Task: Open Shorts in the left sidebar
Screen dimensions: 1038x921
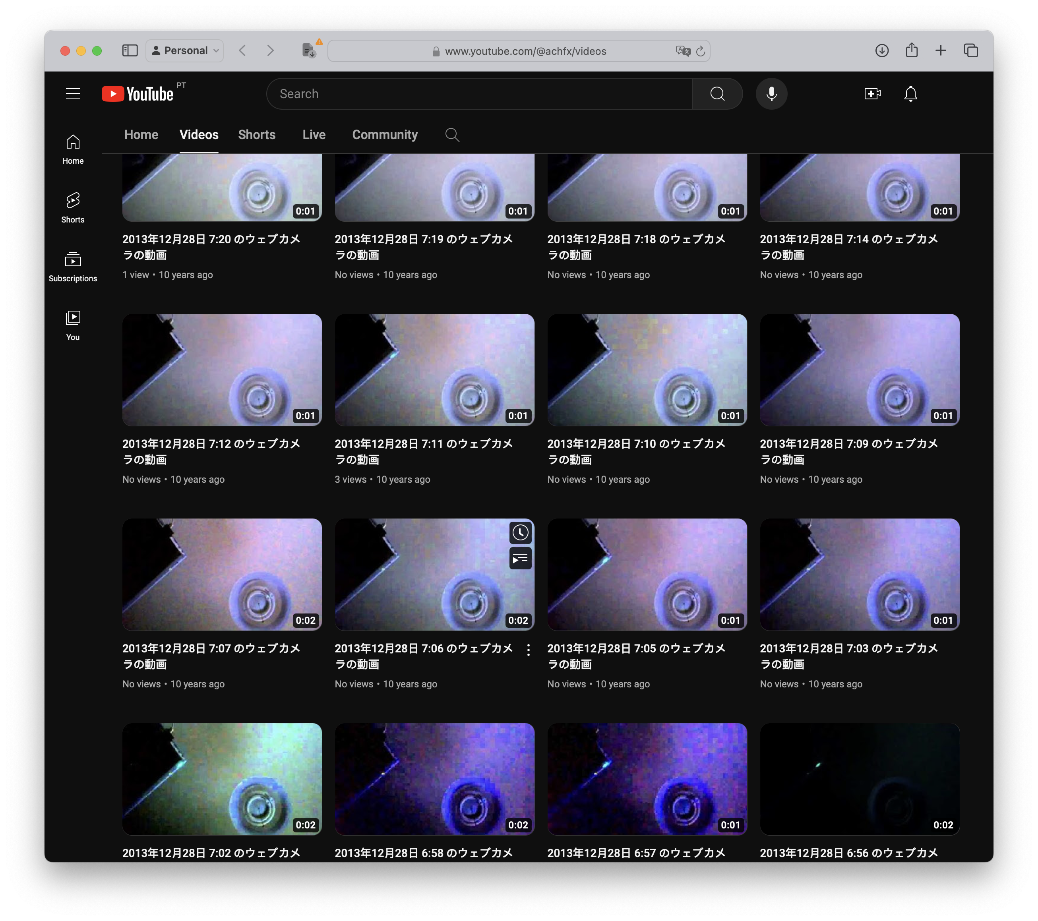Action: click(x=73, y=207)
